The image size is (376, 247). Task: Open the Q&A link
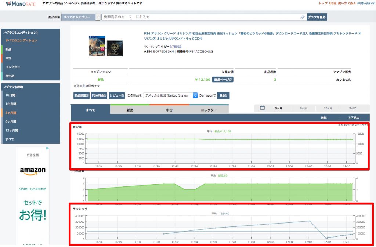pos(352,3)
